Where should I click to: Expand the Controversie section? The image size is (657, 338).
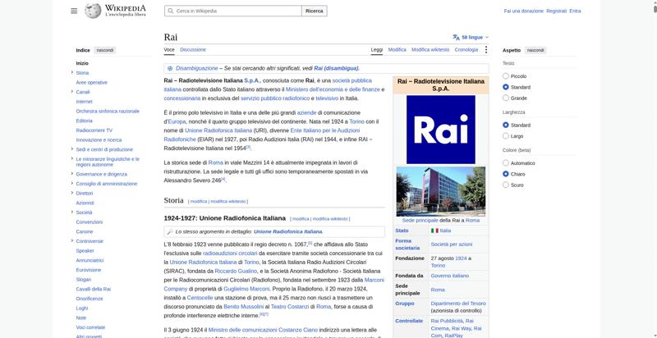pyautogui.click(x=72, y=240)
